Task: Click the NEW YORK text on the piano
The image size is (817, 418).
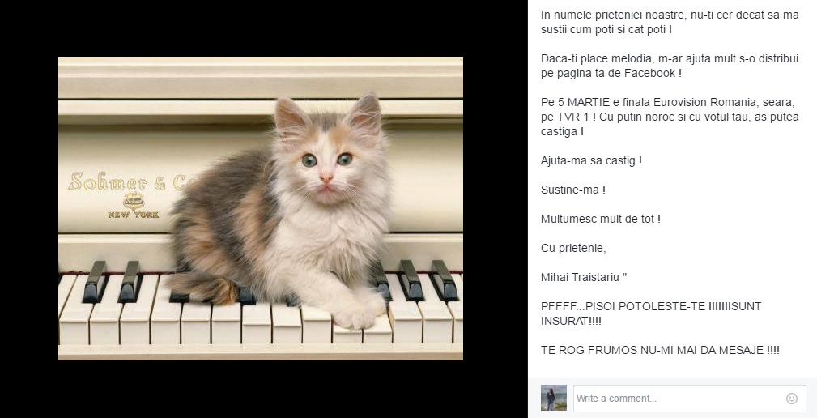Action: point(134,215)
